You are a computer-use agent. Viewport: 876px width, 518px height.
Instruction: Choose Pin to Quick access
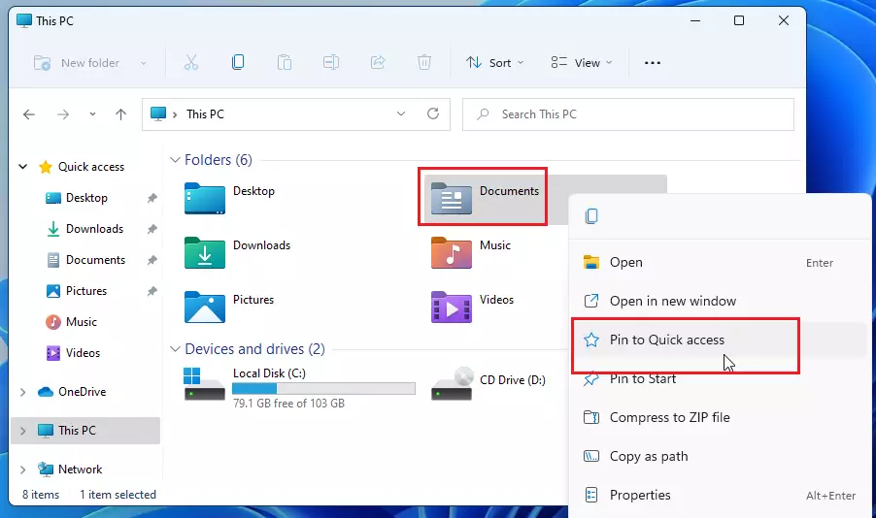pos(719,340)
